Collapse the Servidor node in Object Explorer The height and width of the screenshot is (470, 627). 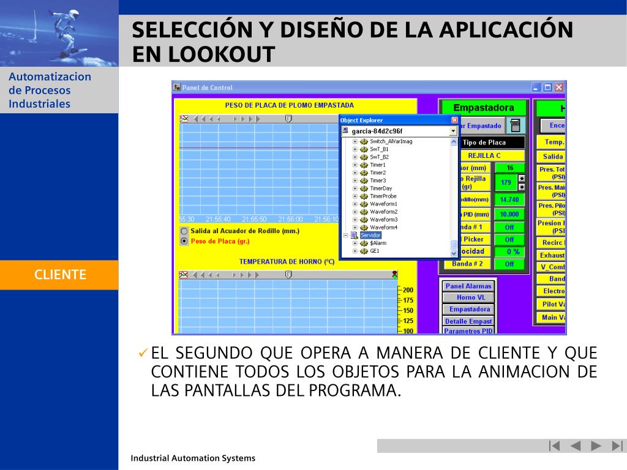point(346,236)
